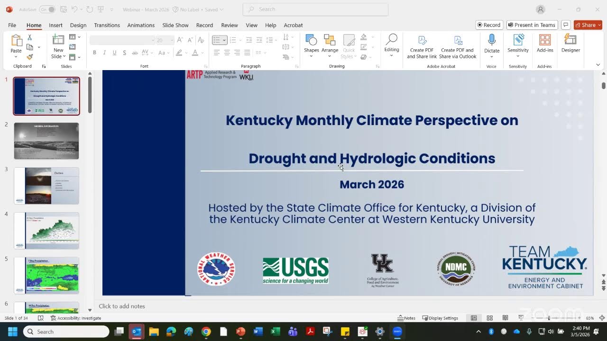Open the Shapes gallery
Viewport: 607px width, 341px height.
(311, 46)
